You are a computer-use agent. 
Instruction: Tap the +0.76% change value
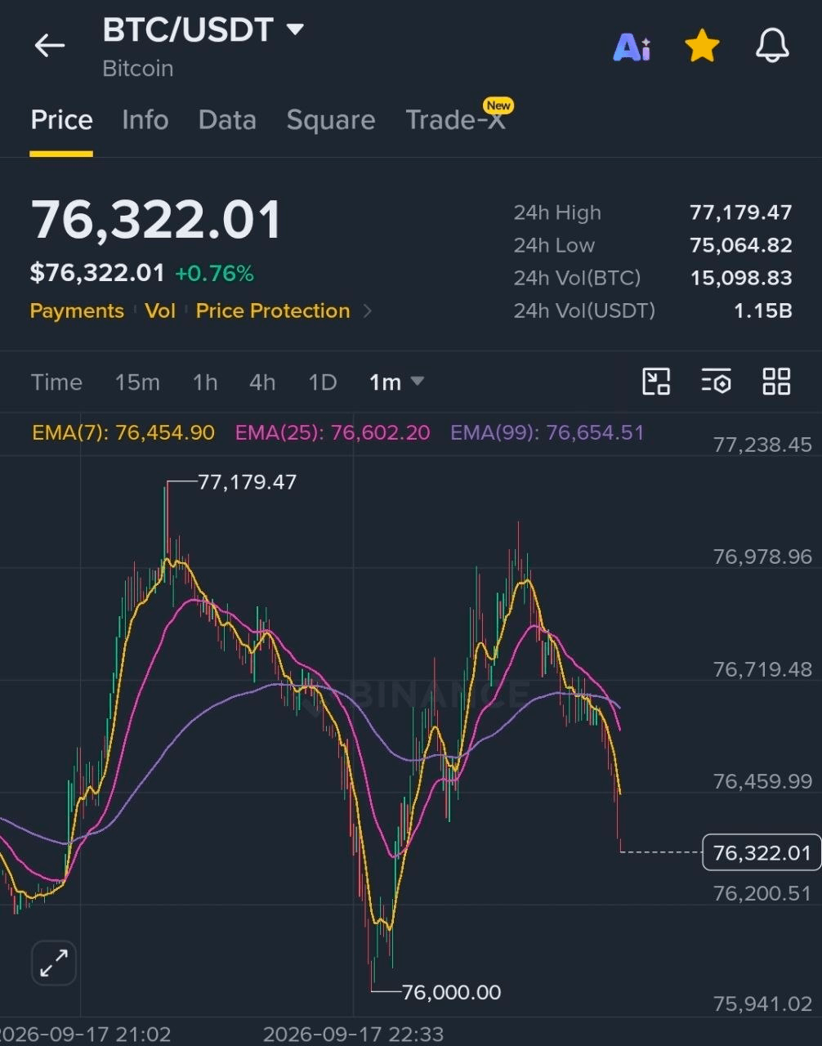(214, 273)
